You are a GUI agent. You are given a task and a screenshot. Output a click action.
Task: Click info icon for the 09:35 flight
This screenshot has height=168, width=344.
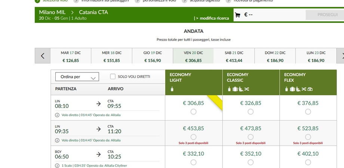57,140
